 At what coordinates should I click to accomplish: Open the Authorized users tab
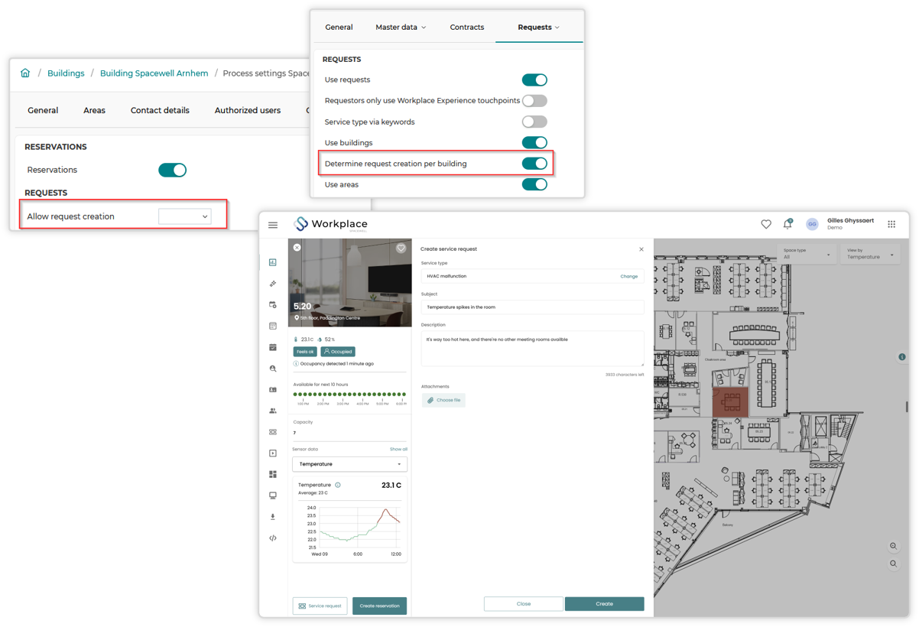coord(248,110)
